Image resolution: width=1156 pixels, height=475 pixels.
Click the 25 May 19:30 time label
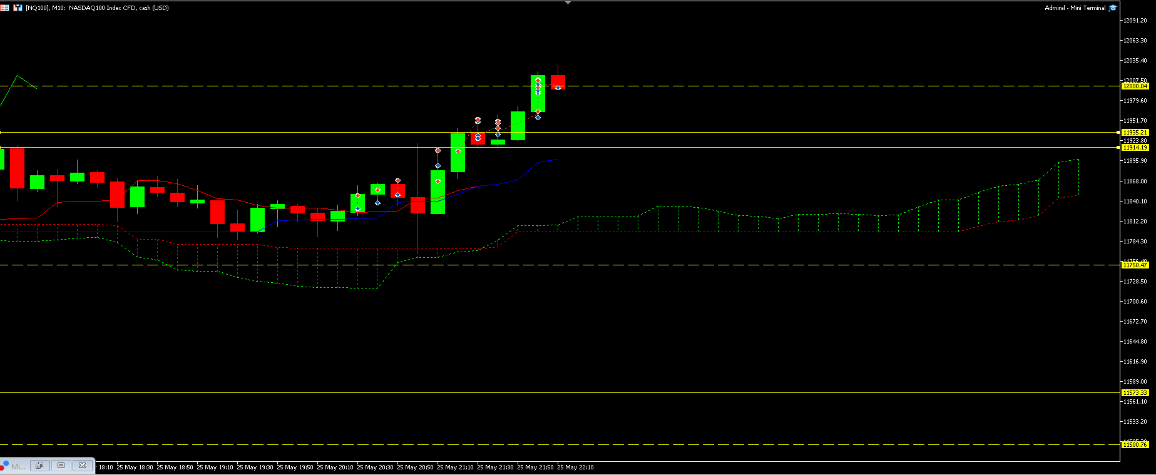[255, 467]
